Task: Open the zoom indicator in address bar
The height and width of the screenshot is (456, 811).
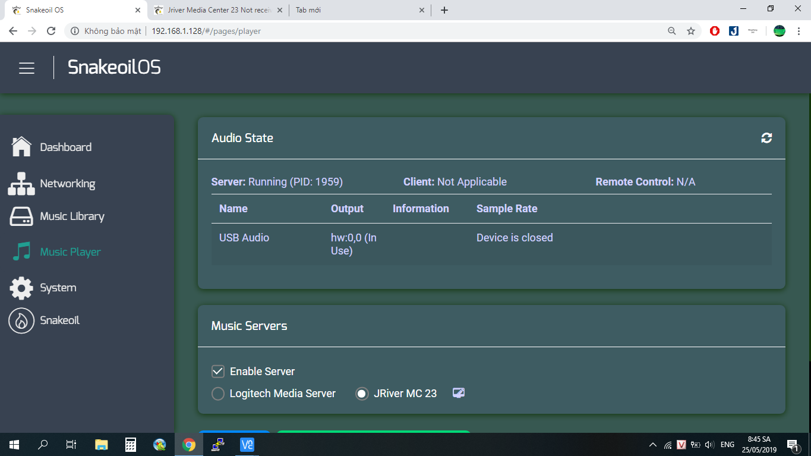Action: pyautogui.click(x=672, y=31)
